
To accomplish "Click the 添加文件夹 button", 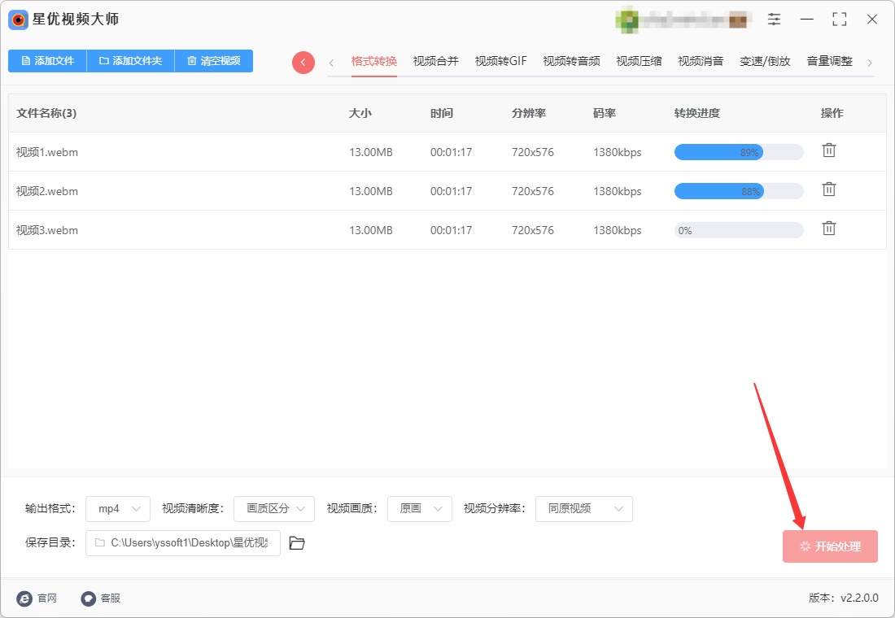I will [130, 61].
